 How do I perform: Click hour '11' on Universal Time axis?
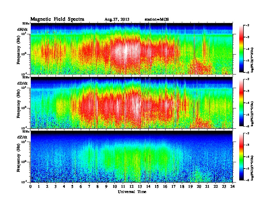[x=123, y=186]
